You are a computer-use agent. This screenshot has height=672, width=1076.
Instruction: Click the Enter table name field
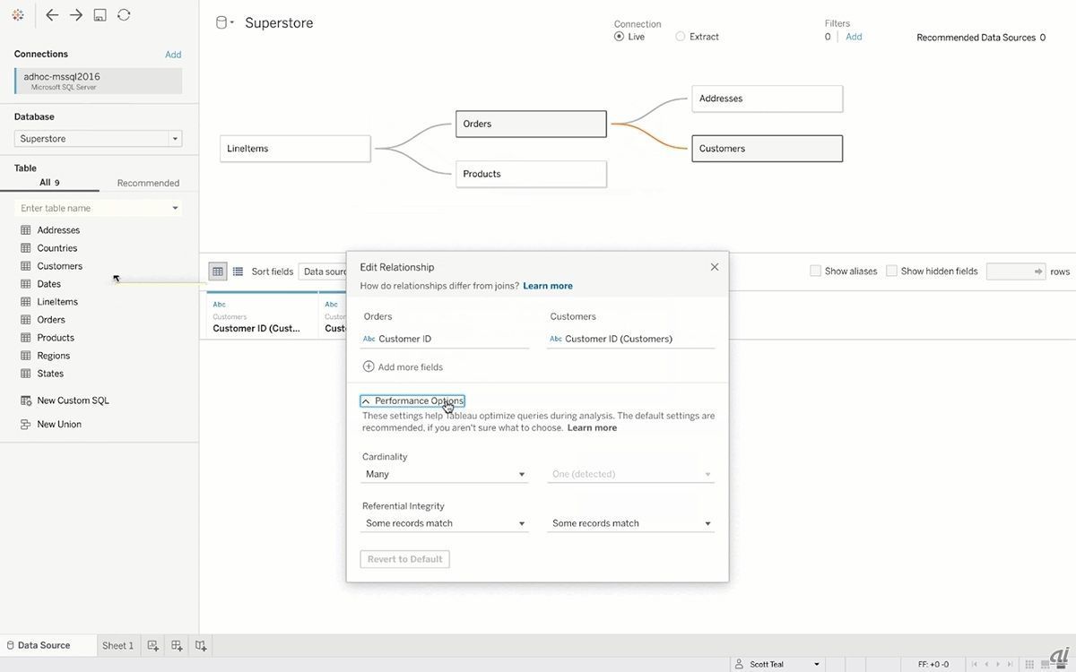pyautogui.click(x=99, y=208)
